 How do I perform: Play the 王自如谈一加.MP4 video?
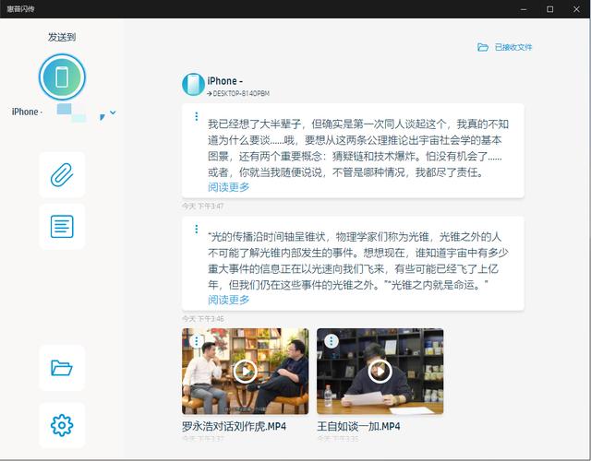pos(380,371)
